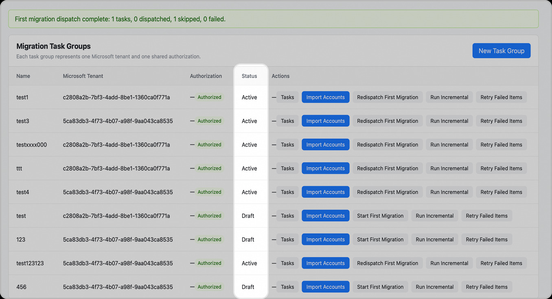Run Incremental for testxxxx000 group
The image size is (552, 299).
[x=449, y=144]
